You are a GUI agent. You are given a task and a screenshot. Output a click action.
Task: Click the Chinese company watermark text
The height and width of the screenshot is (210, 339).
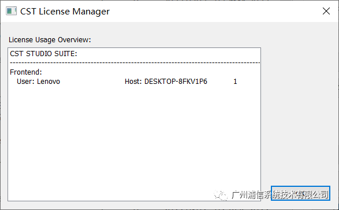click(x=281, y=195)
